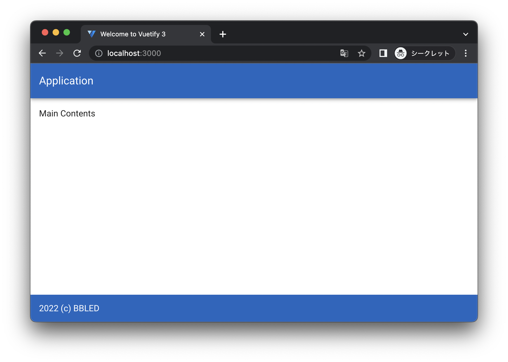The width and height of the screenshot is (508, 362).
Task: Open a new tab with plus button
Action: [223, 34]
